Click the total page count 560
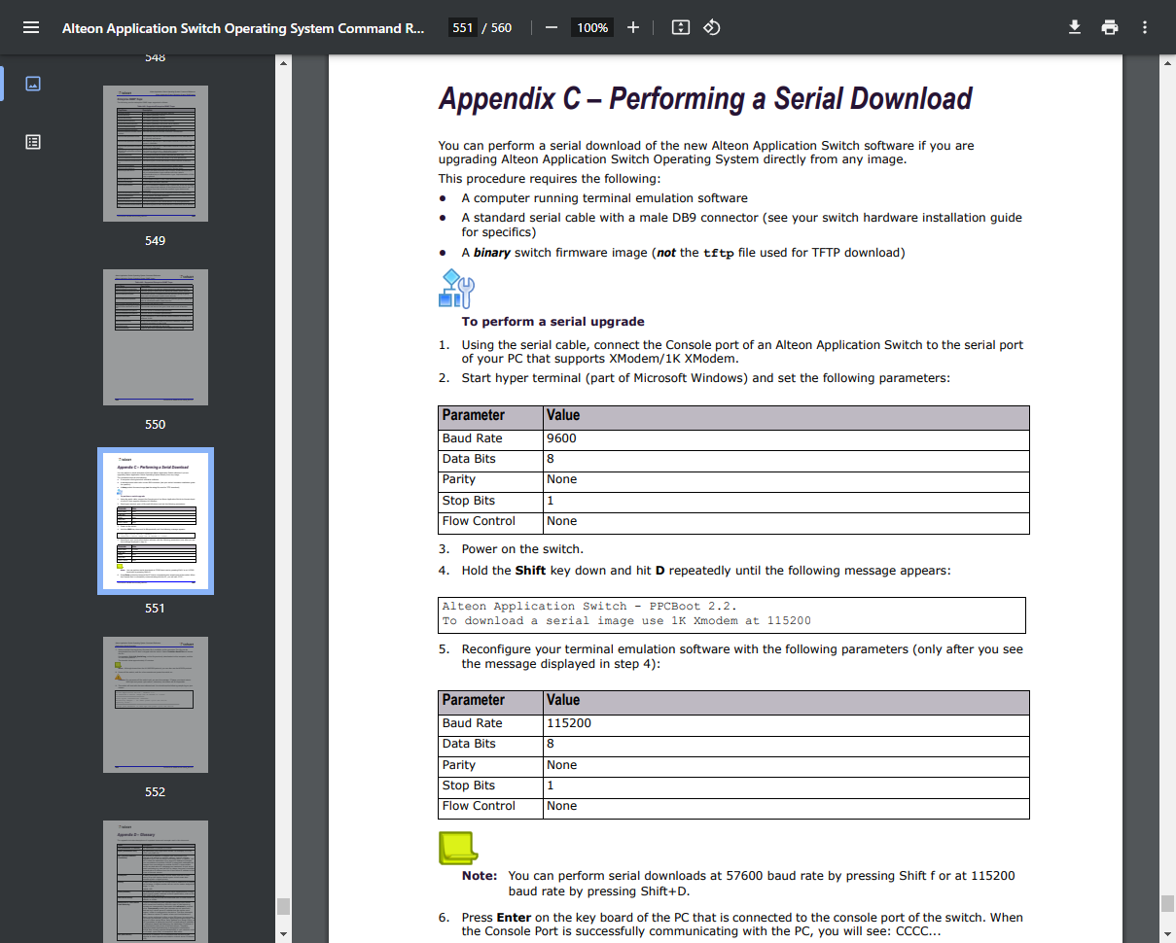1176x943 pixels. [501, 27]
